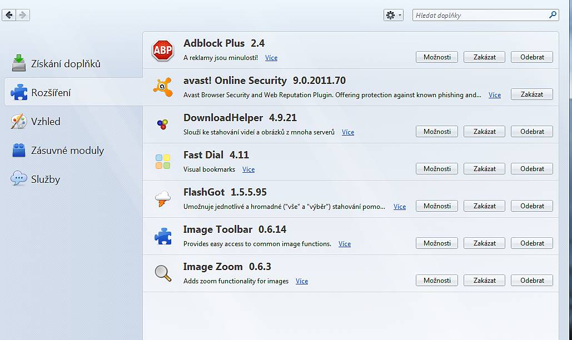Open the 'Získání doplňků' section
The image size is (572, 340).
[73, 63]
